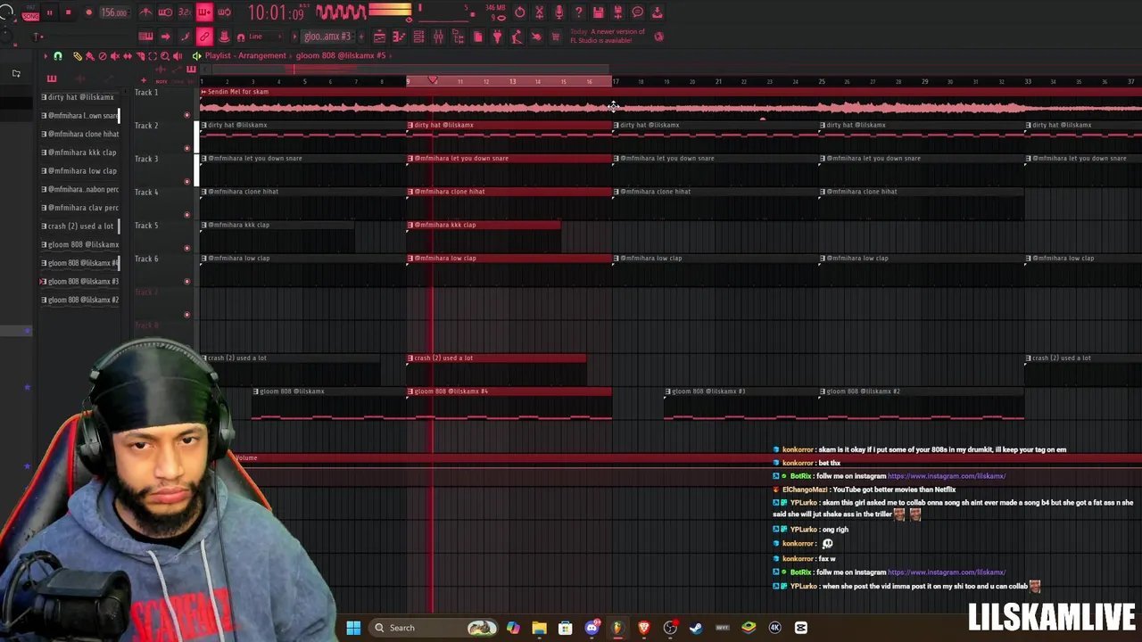Screen dimensions: 1142x642
Task: Pause playback in the transport bar
Action: pos(49,12)
